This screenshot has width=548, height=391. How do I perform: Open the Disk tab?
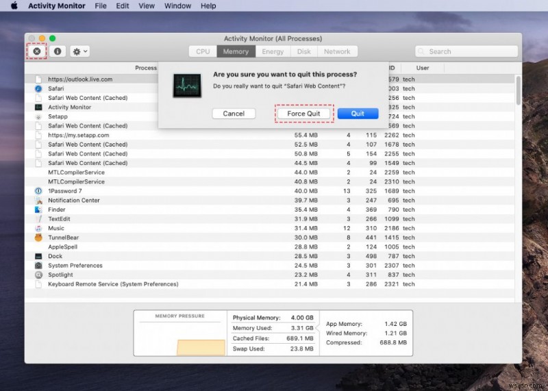(x=303, y=51)
